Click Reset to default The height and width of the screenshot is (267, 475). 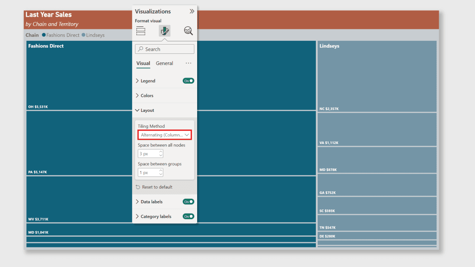pos(157,187)
